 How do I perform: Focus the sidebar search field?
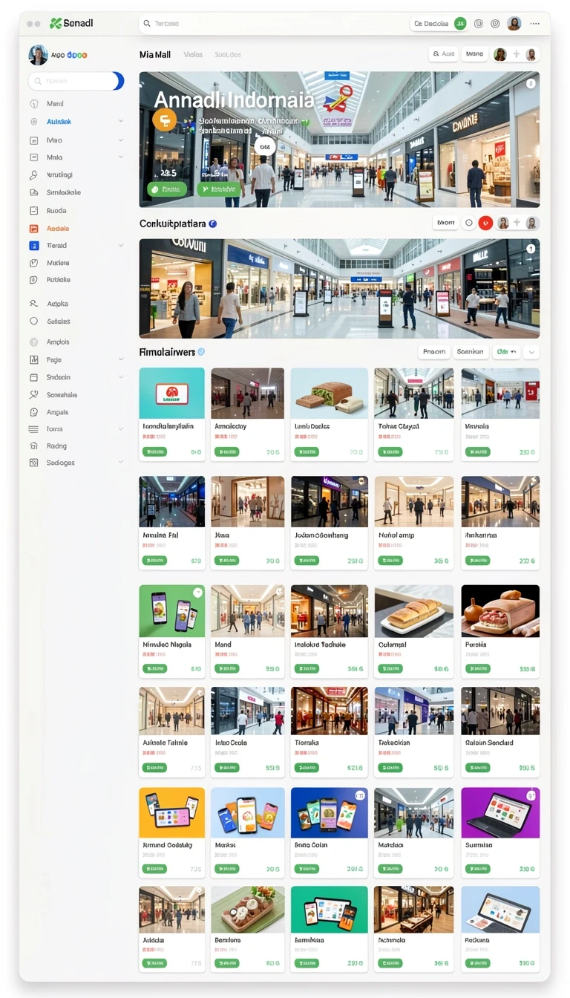pyautogui.click(x=76, y=81)
